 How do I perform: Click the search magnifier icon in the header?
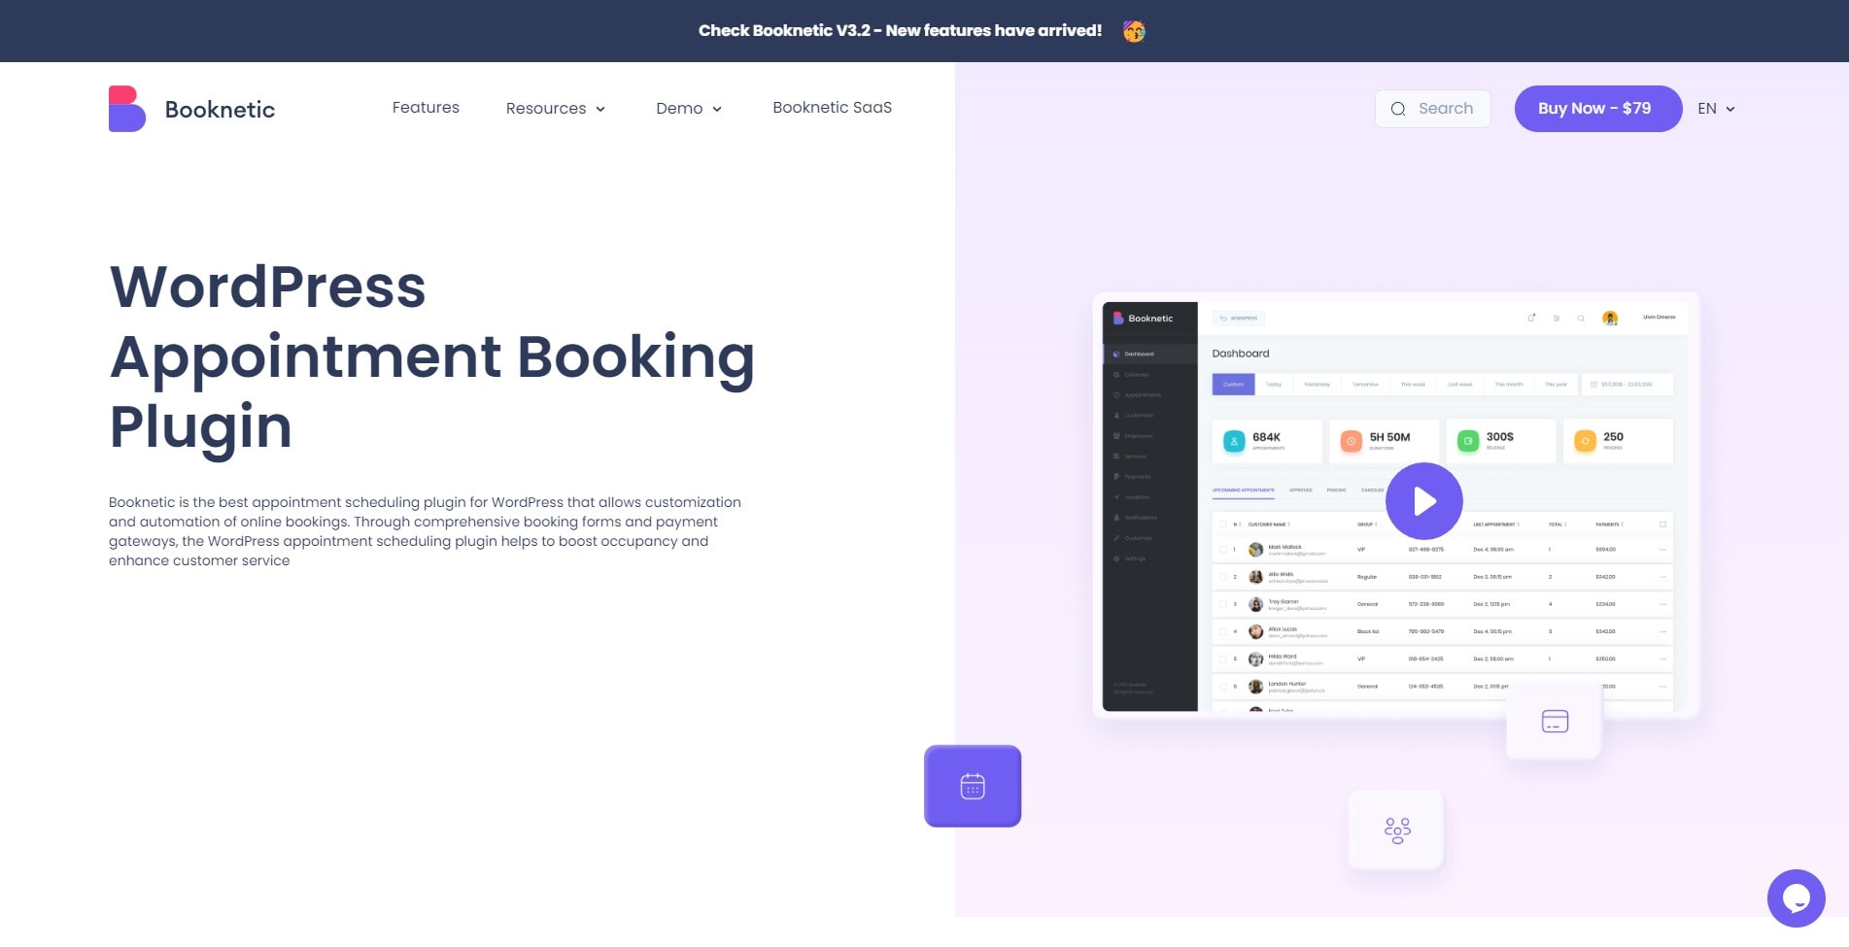(1398, 109)
